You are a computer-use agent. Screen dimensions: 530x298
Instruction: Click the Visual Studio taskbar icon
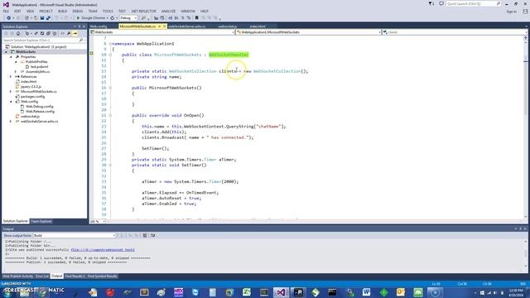(281, 292)
